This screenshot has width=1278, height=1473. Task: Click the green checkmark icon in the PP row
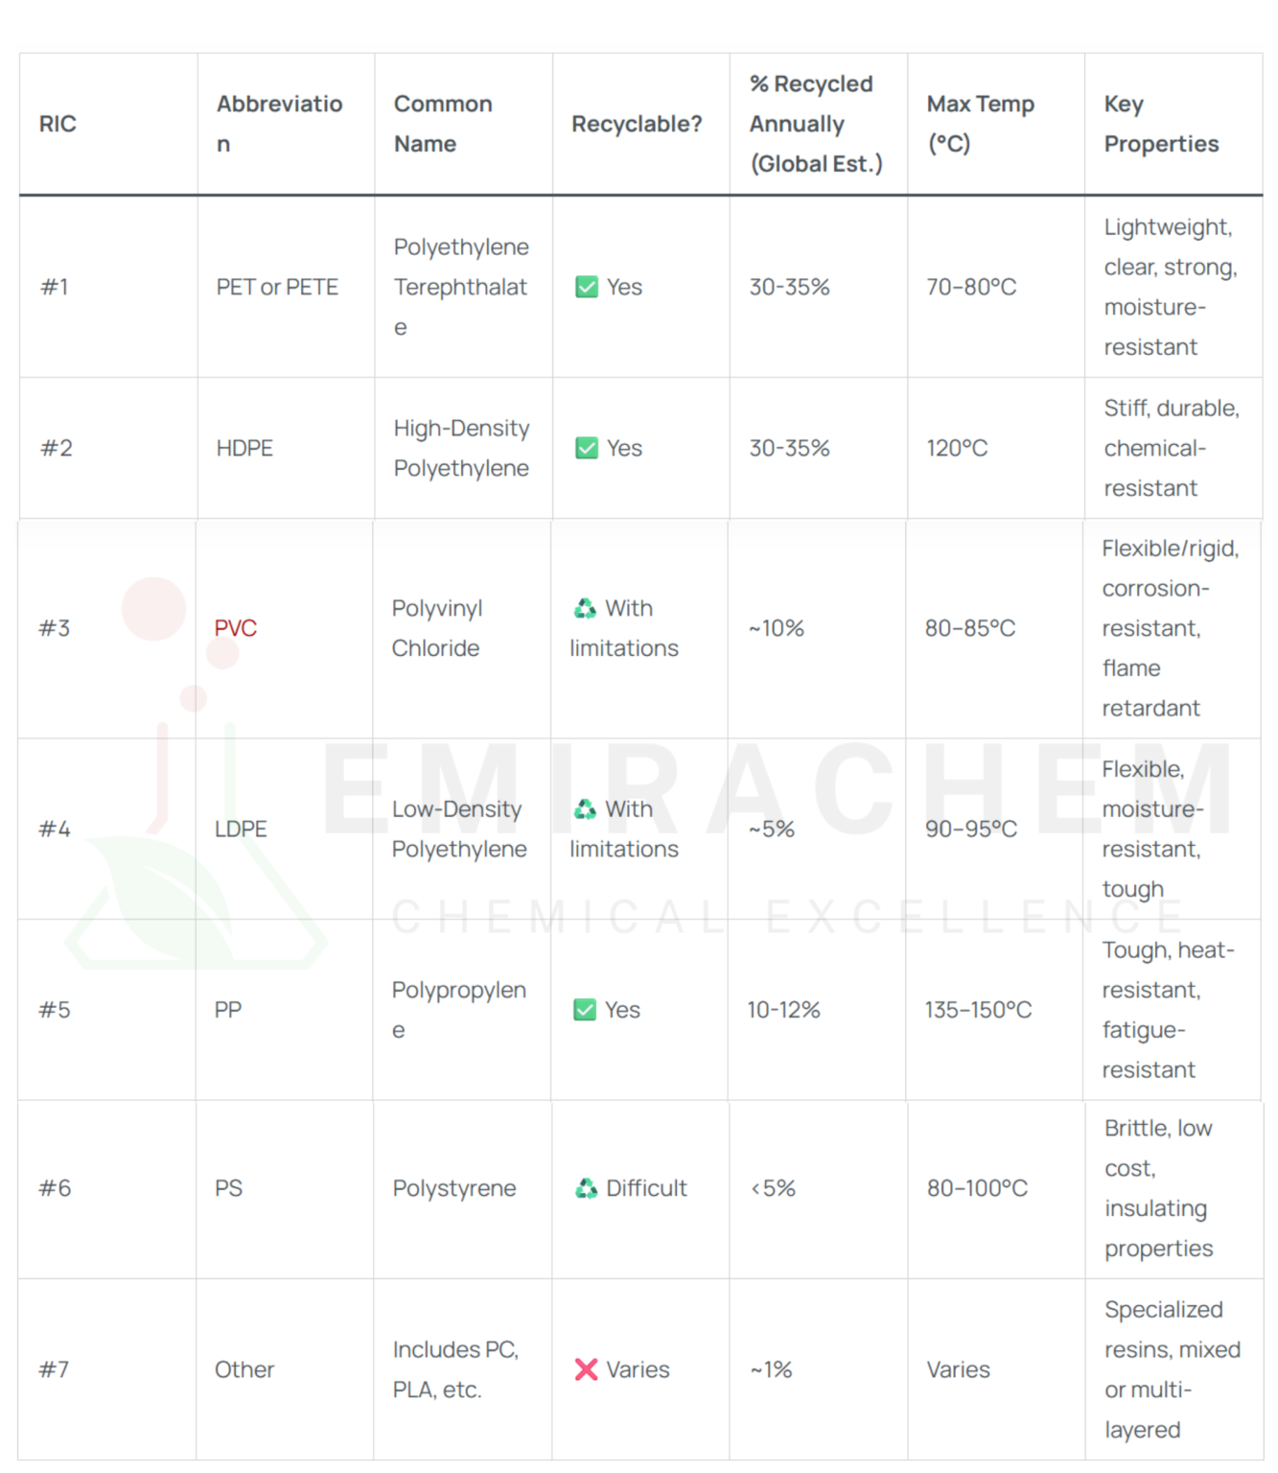(585, 1010)
